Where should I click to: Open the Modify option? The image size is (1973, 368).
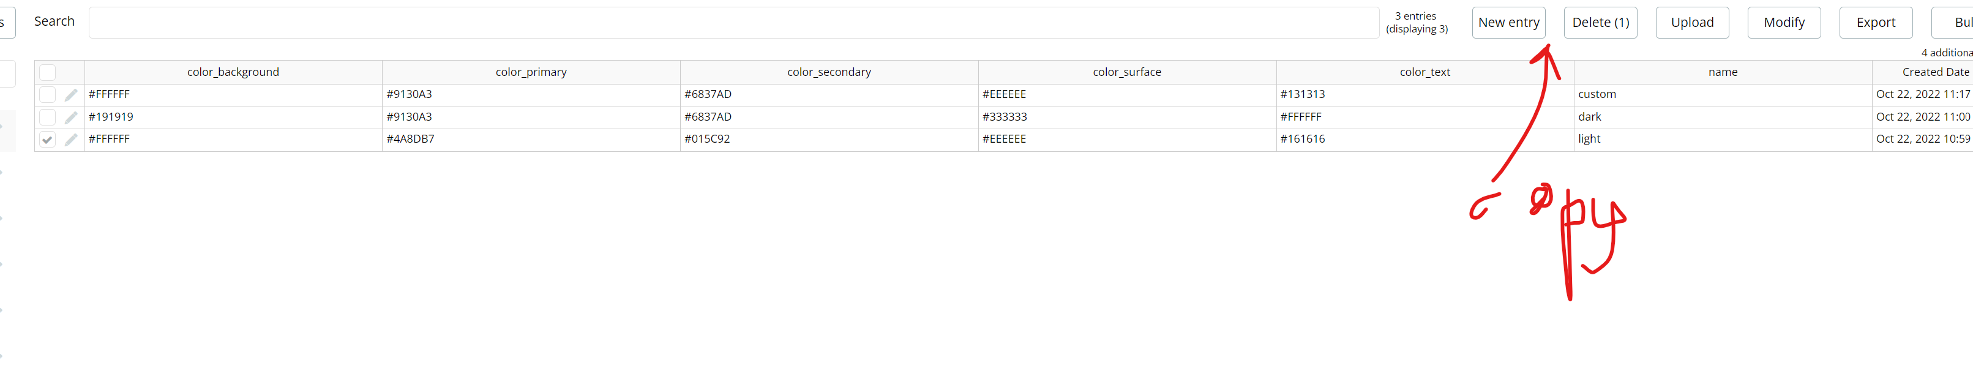pos(1784,23)
